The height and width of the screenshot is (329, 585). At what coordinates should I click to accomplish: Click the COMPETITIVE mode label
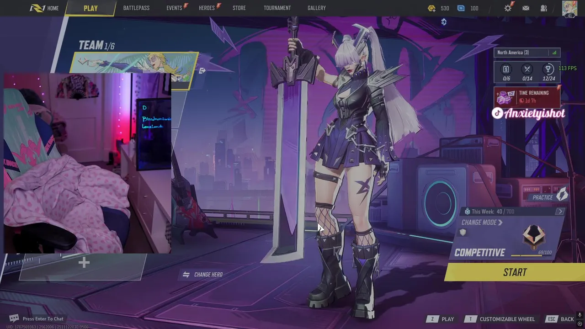479,253
